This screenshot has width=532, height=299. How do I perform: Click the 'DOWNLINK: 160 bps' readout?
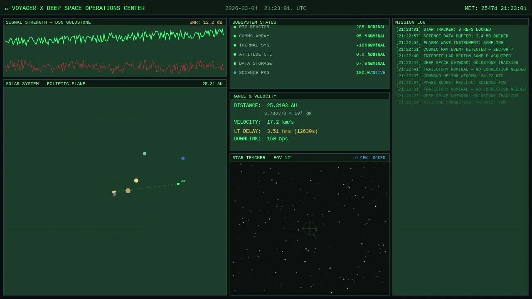point(261,139)
